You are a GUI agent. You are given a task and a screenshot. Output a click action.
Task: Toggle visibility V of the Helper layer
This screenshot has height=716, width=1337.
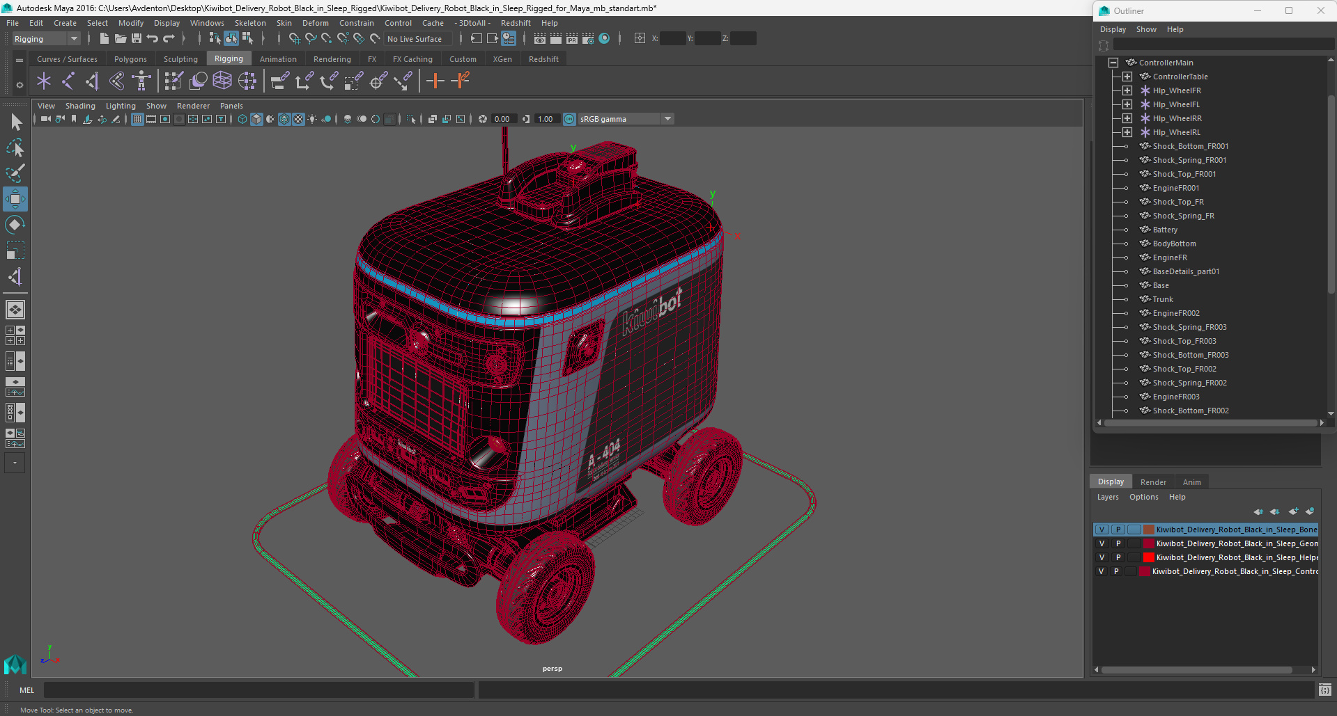(x=1102, y=557)
